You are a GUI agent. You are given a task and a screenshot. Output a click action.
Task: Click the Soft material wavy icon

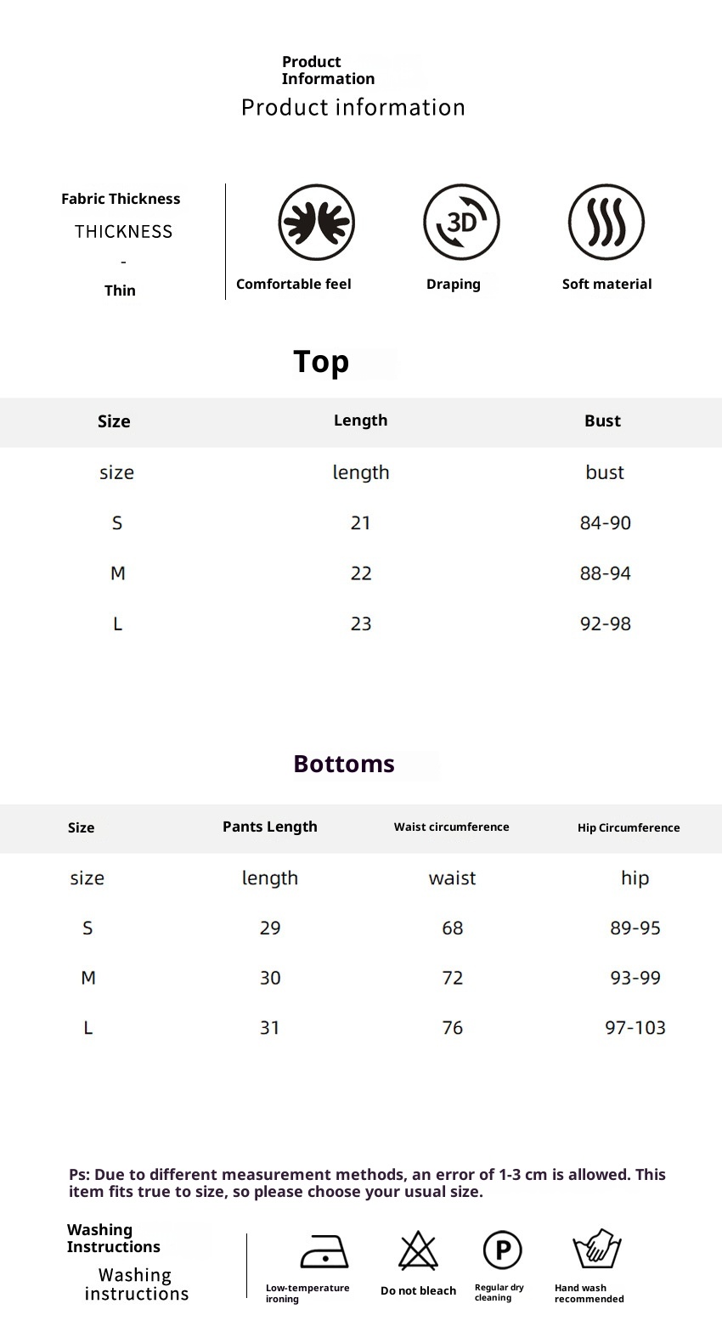pyautogui.click(x=606, y=223)
